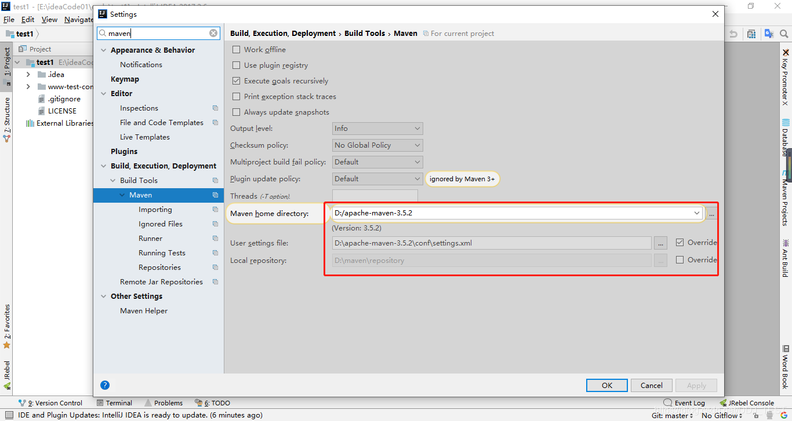The width and height of the screenshot is (792, 421).
Task: Click the read-only lock icon in status bar
Action: pos(757,415)
